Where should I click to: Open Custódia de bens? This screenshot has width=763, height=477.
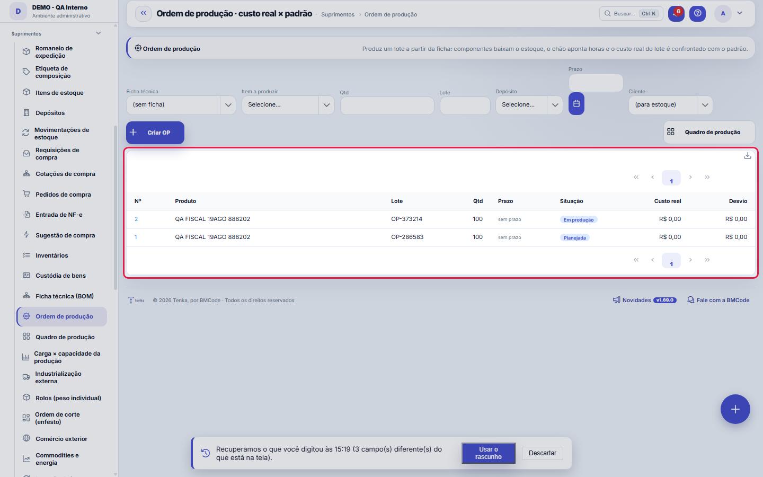(x=62, y=276)
